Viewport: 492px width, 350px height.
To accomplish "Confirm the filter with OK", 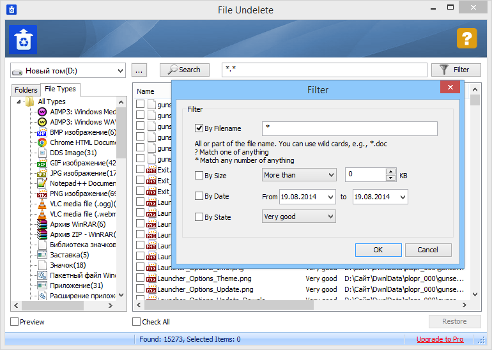I will tap(378, 250).
